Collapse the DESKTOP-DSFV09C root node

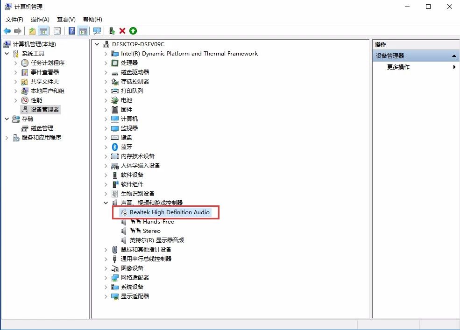(97, 44)
